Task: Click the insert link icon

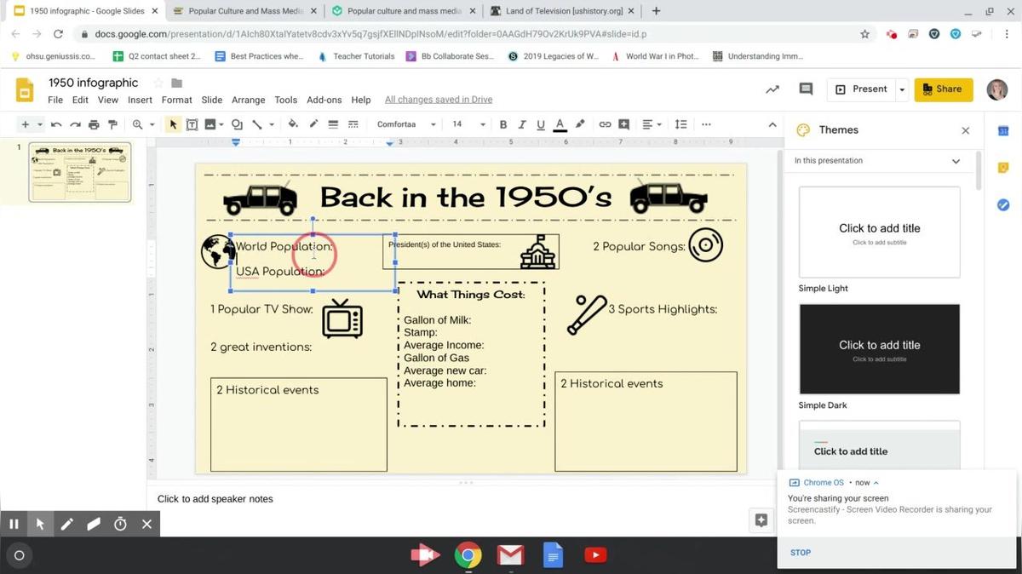Action: click(x=605, y=124)
